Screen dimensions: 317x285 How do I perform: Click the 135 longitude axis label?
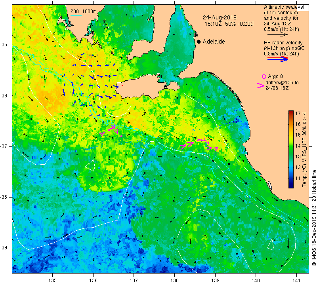click(x=53, y=281)
